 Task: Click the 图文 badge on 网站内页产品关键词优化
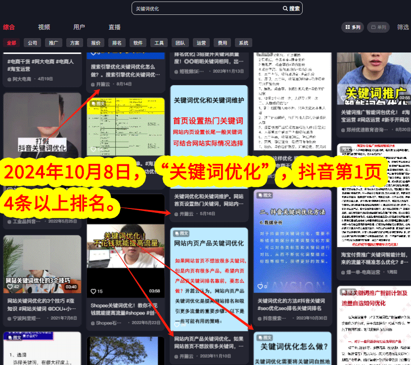click(181, 234)
